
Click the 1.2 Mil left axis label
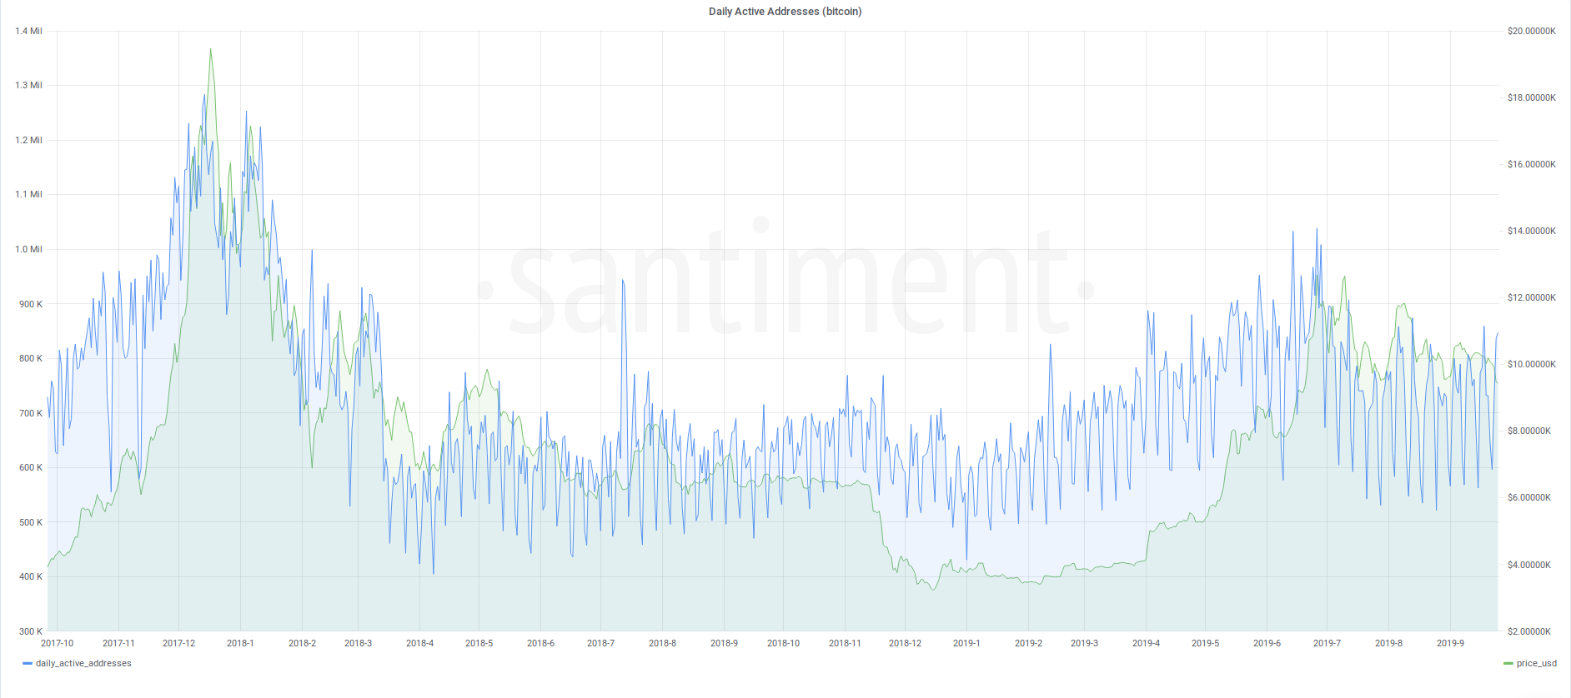point(28,140)
